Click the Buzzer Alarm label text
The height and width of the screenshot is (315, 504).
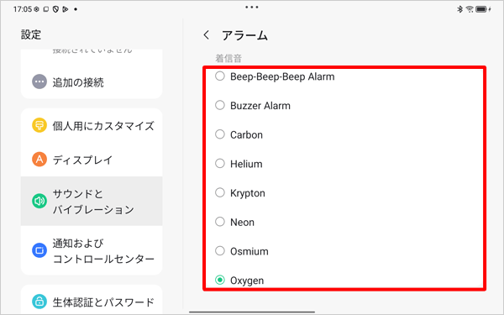(260, 106)
